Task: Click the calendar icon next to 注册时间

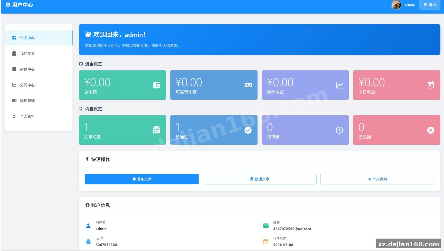Action: click(266, 242)
